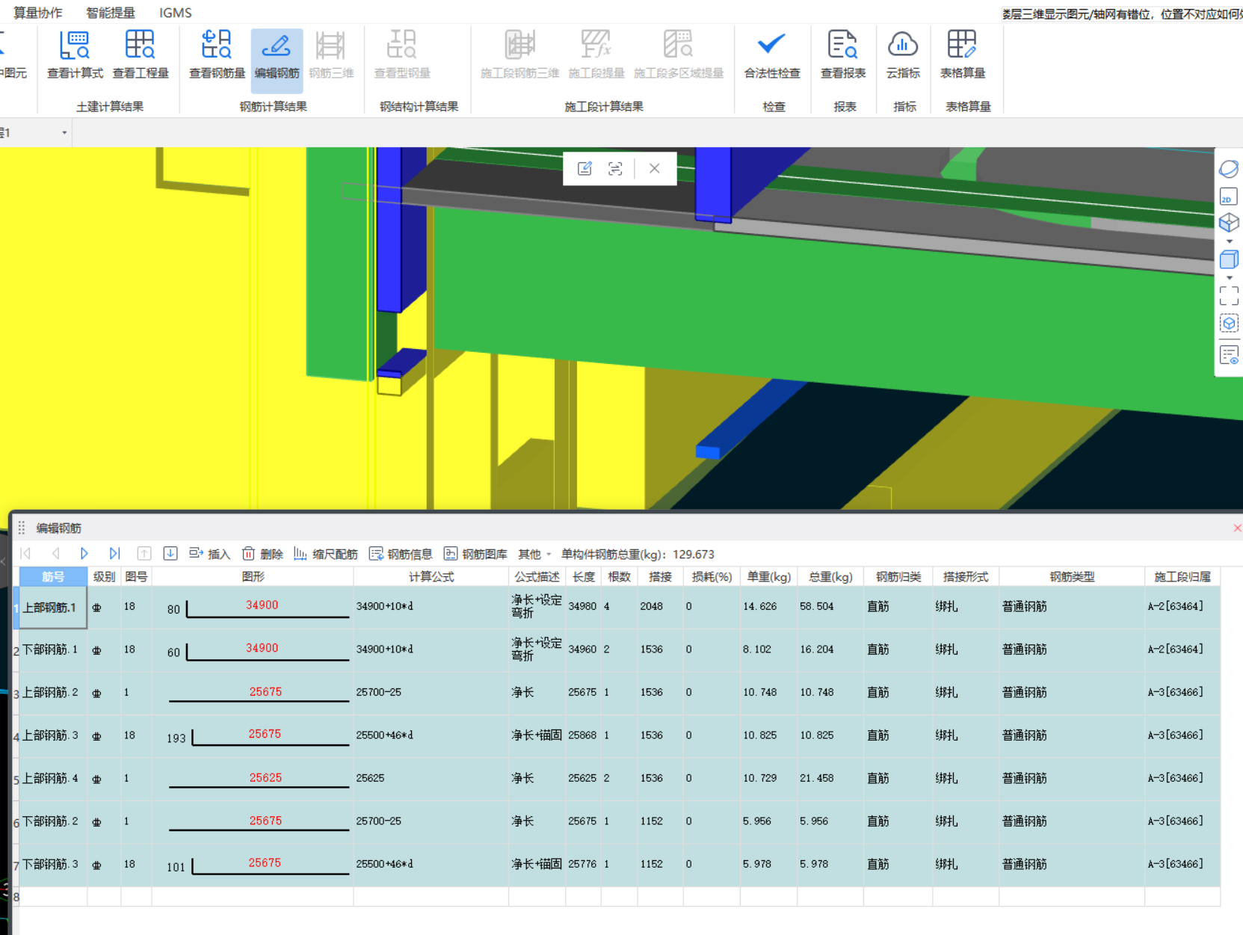Screen dimensions: 1243x935
Task: Open 查看钢筋量 tool
Action: (x=217, y=55)
